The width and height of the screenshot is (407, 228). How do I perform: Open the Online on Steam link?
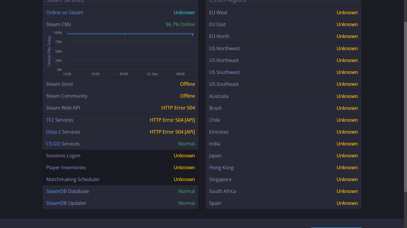(65, 12)
